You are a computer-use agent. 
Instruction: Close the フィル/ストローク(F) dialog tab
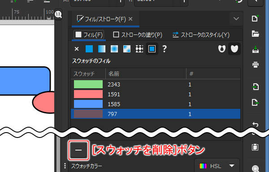coord(130,19)
